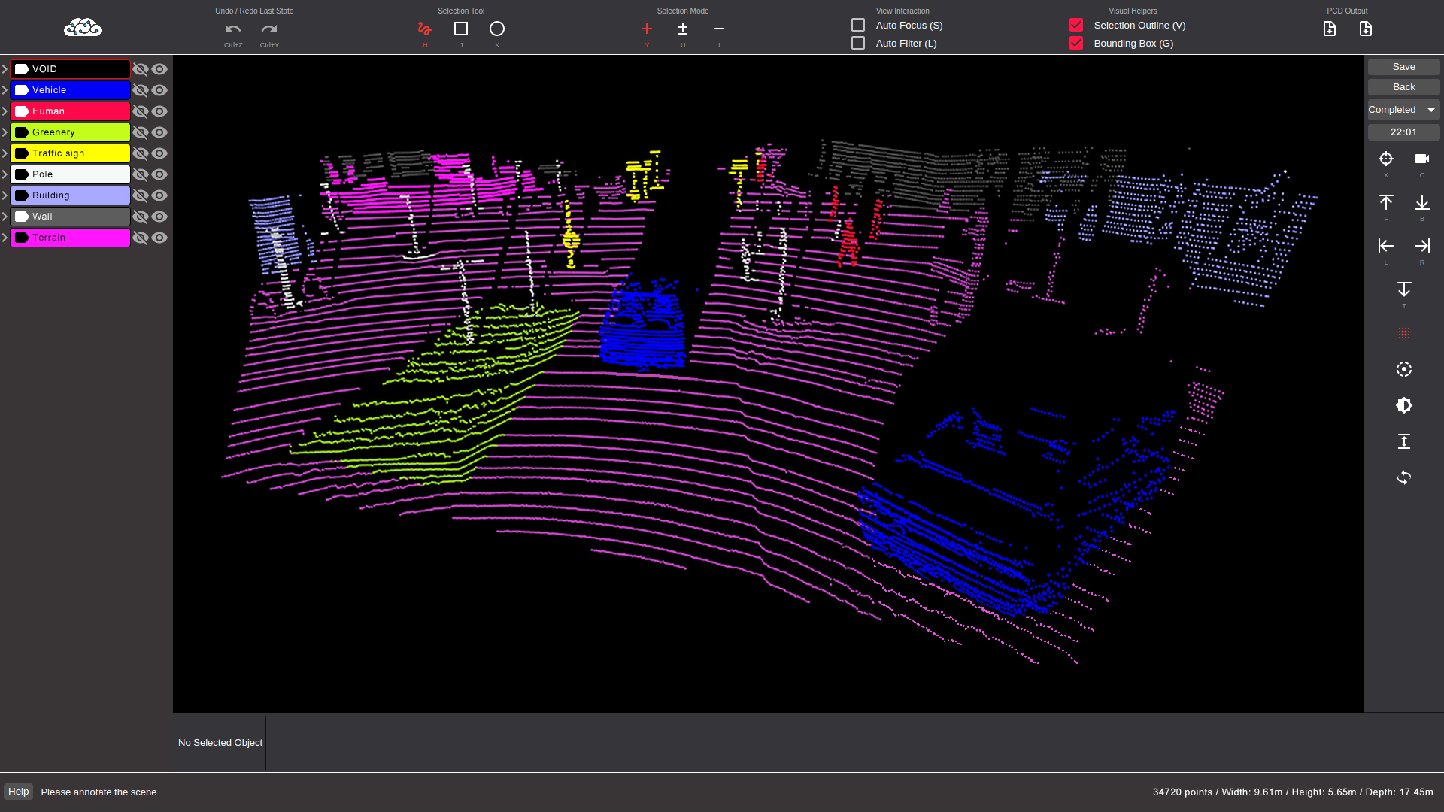This screenshot has height=812, width=1444.
Task: Select the Building lavender class label
Action: [x=70, y=195]
